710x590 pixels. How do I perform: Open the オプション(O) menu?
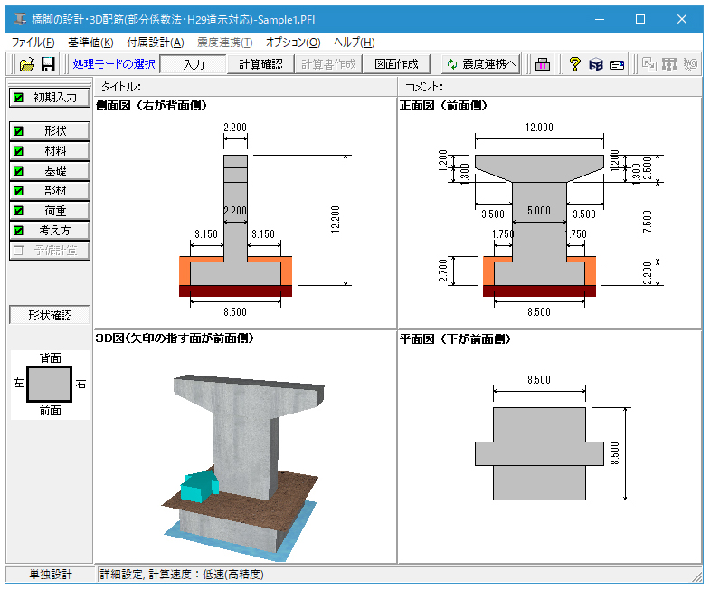pyautogui.click(x=292, y=42)
